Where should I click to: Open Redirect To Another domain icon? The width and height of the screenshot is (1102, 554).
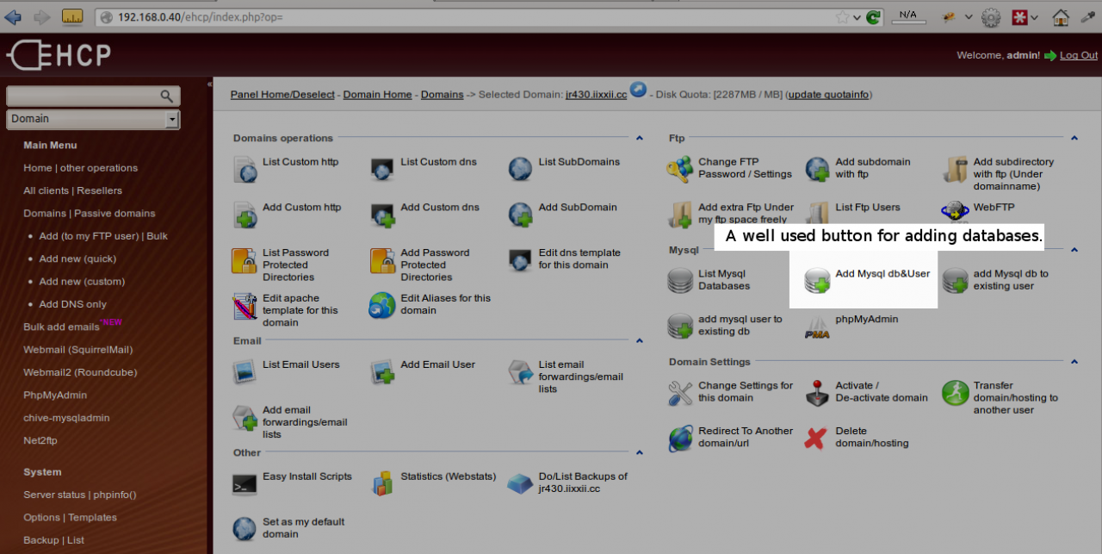tap(680, 439)
